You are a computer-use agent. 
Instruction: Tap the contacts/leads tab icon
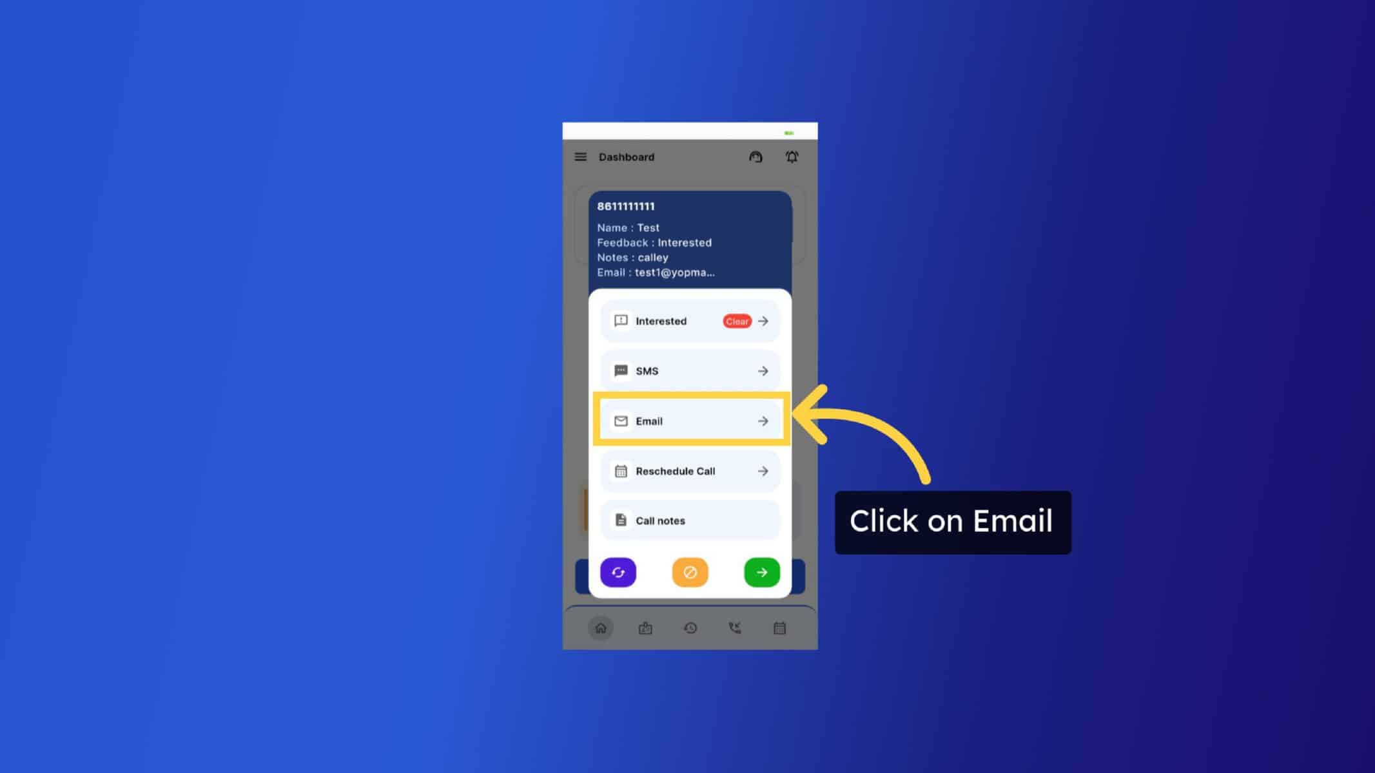tap(645, 627)
